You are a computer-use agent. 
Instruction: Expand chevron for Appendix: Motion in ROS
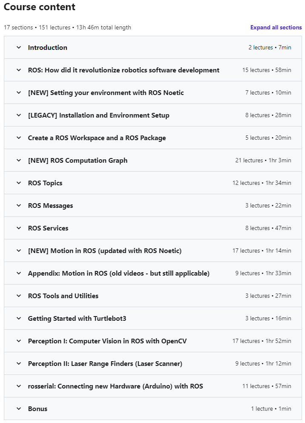19,273
